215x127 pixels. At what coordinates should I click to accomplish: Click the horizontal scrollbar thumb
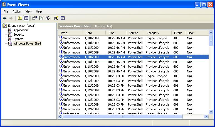point(123,117)
